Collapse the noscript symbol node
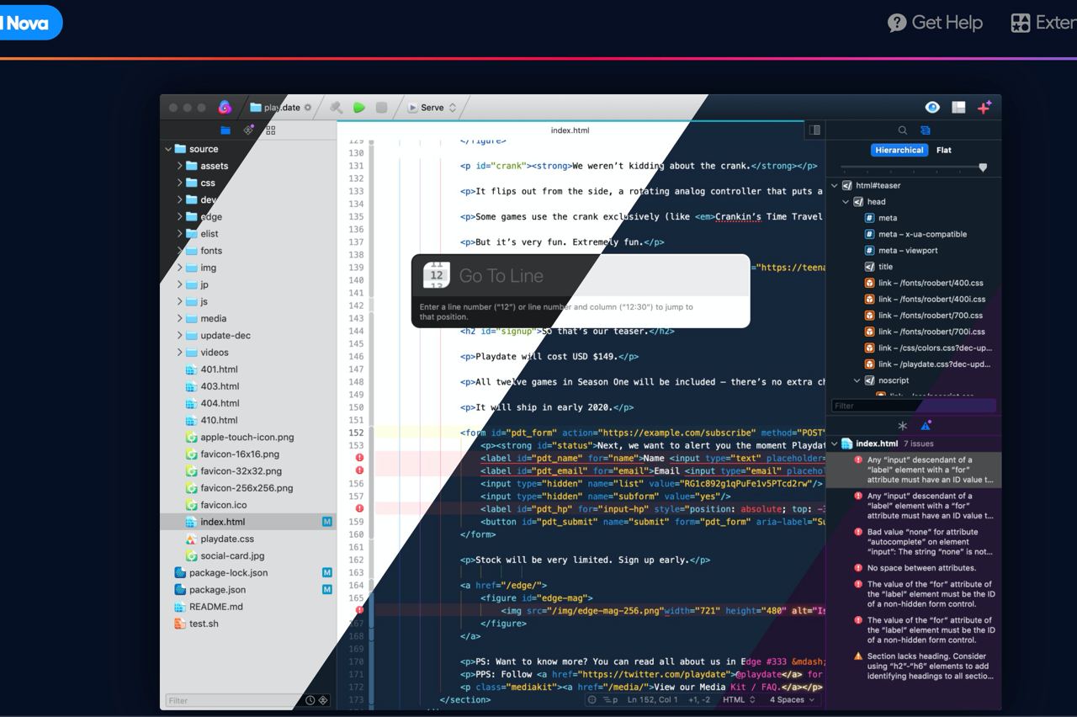The height and width of the screenshot is (717, 1077). [x=857, y=380]
